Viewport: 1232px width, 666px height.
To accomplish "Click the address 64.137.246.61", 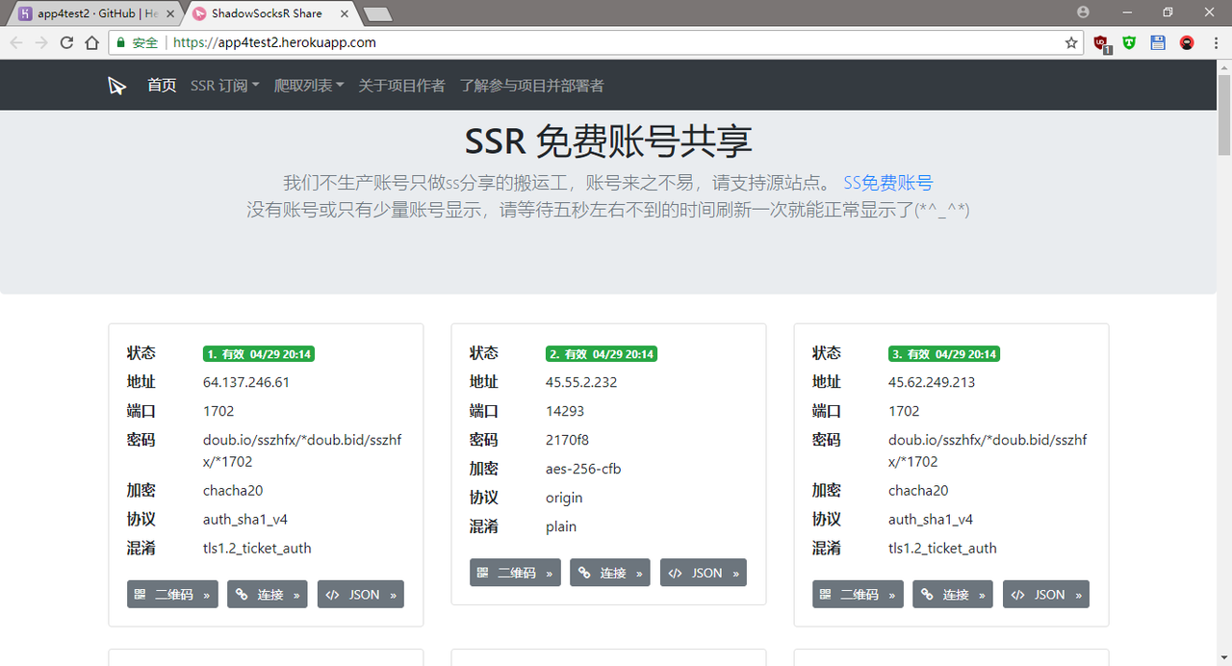I will point(246,382).
